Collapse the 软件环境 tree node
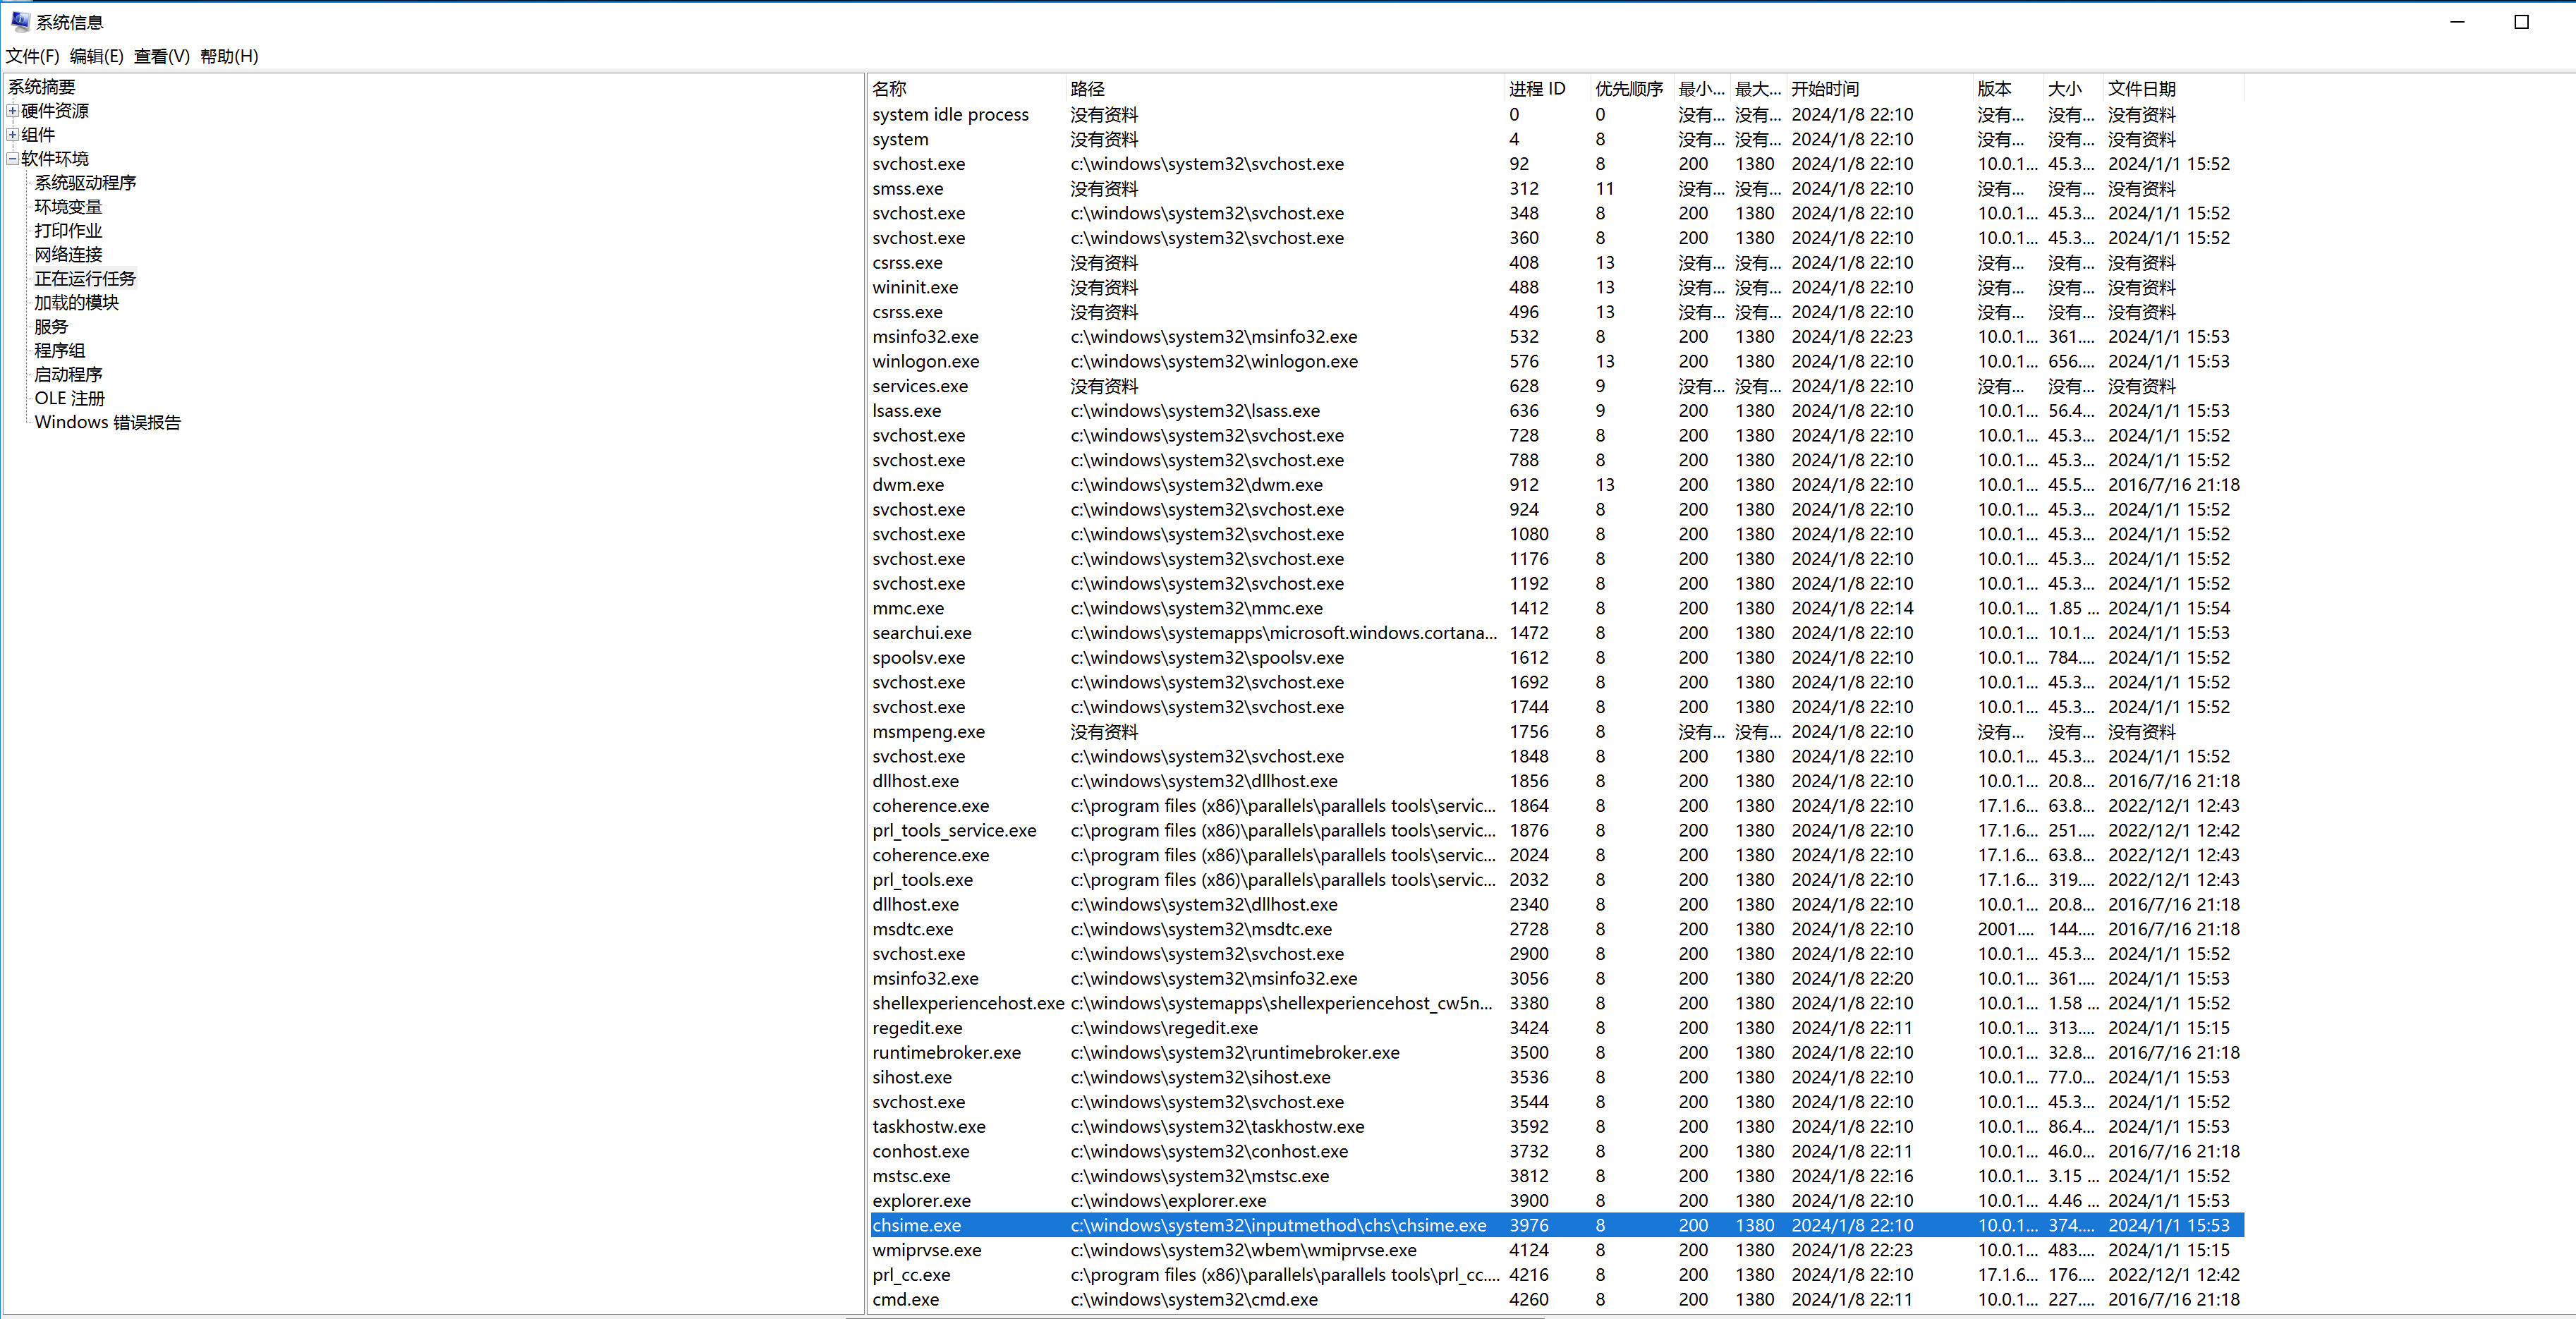This screenshot has height=1319, width=2576. pos(12,159)
